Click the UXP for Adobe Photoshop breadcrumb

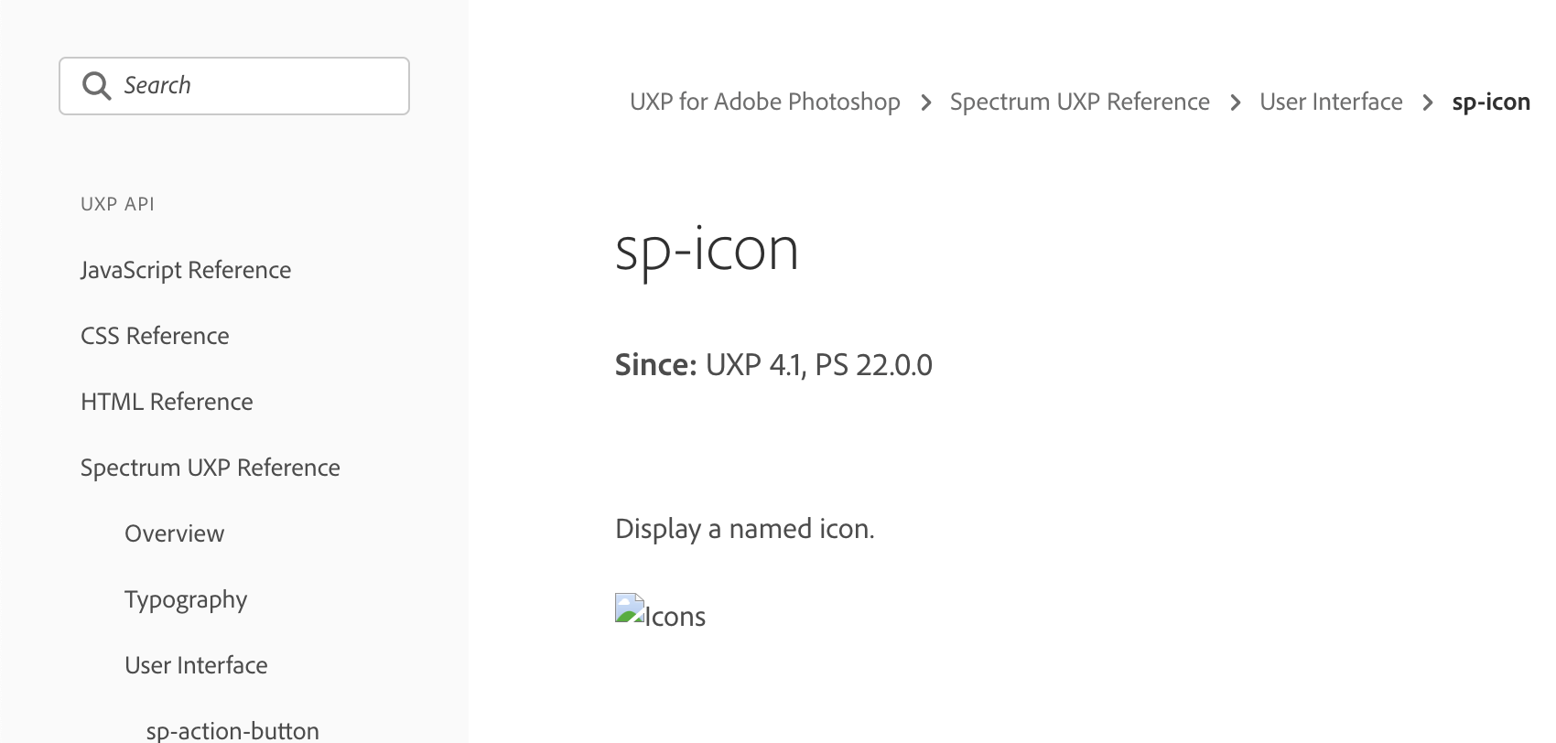click(x=765, y=102)
